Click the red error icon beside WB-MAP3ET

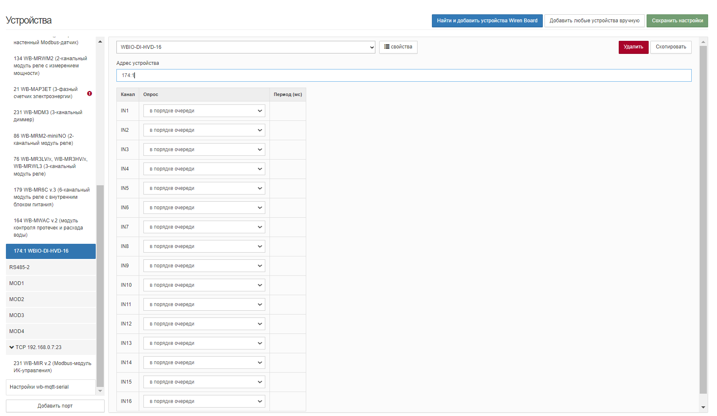click(89, 93)
